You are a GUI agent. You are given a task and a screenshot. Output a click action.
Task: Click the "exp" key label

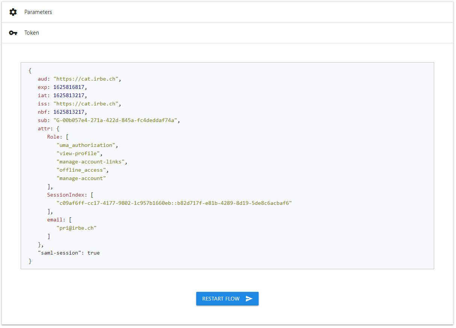coord(42,87)
